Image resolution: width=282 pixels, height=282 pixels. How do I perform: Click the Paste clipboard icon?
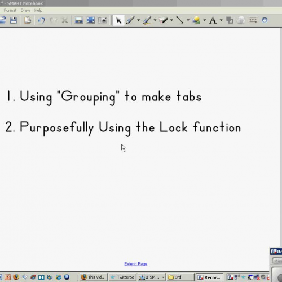click(28, 20)
